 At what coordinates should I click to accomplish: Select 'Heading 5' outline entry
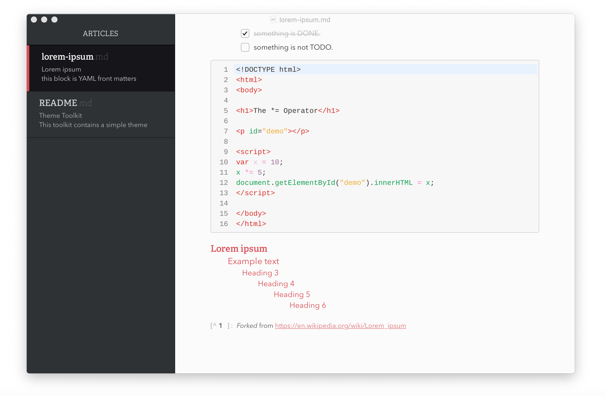coord(292,294)
